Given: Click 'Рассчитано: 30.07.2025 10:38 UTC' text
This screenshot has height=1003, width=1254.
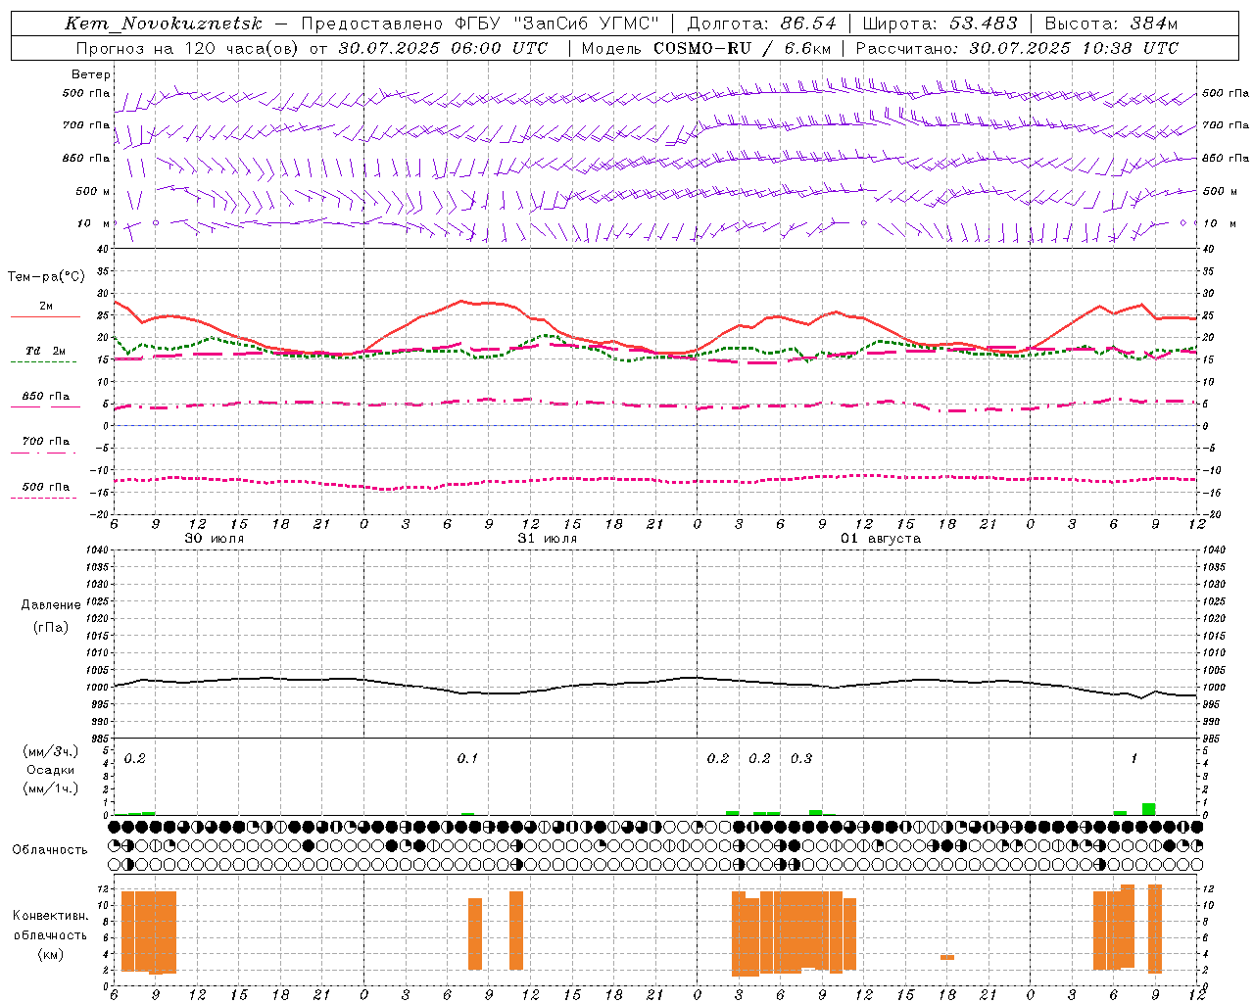Looking at the screenshot, I should coord(1017,48).
